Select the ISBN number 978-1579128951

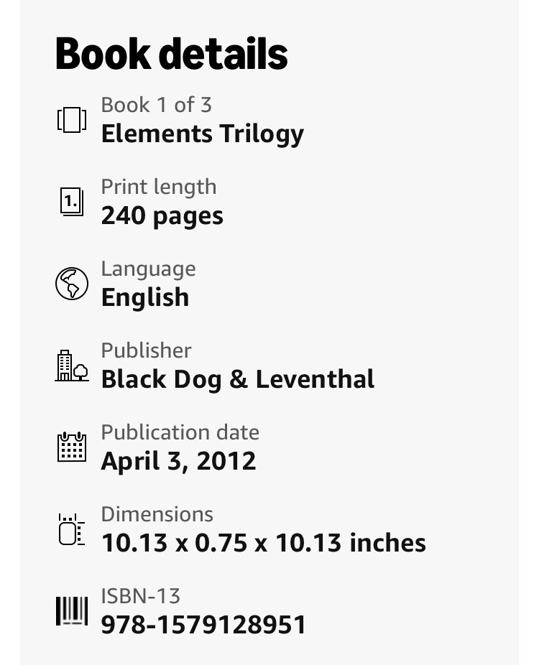tap(203, 625)
